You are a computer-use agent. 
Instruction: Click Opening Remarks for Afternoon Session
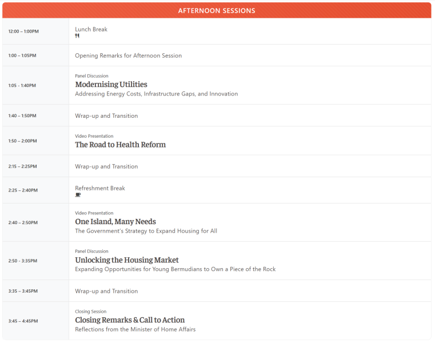click(128, 55)
